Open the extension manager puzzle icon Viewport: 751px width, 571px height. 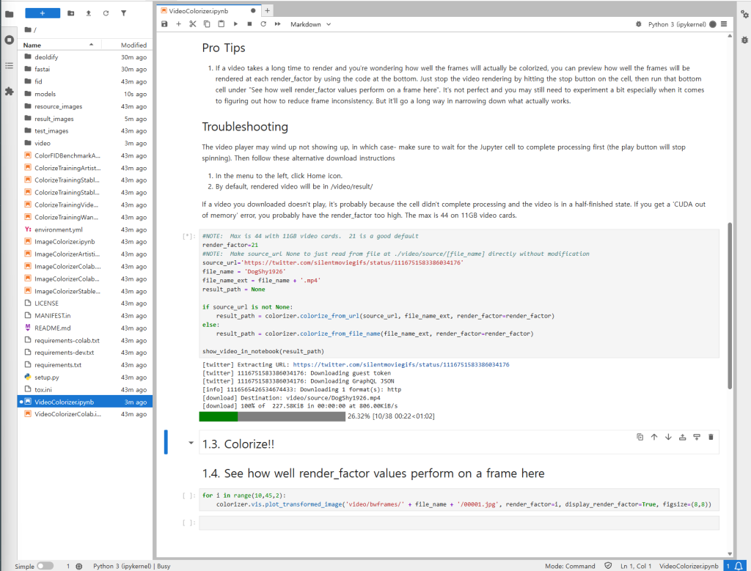tap(9, 92)
